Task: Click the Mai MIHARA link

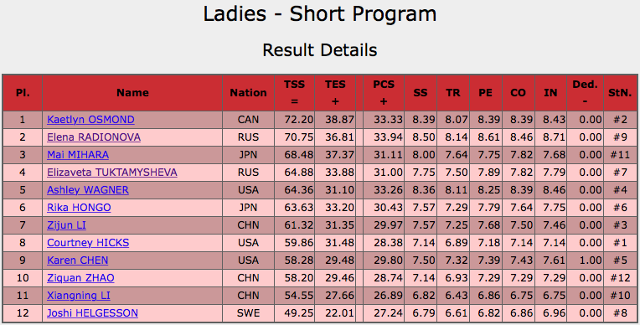Action: click(x=78, y=155)
